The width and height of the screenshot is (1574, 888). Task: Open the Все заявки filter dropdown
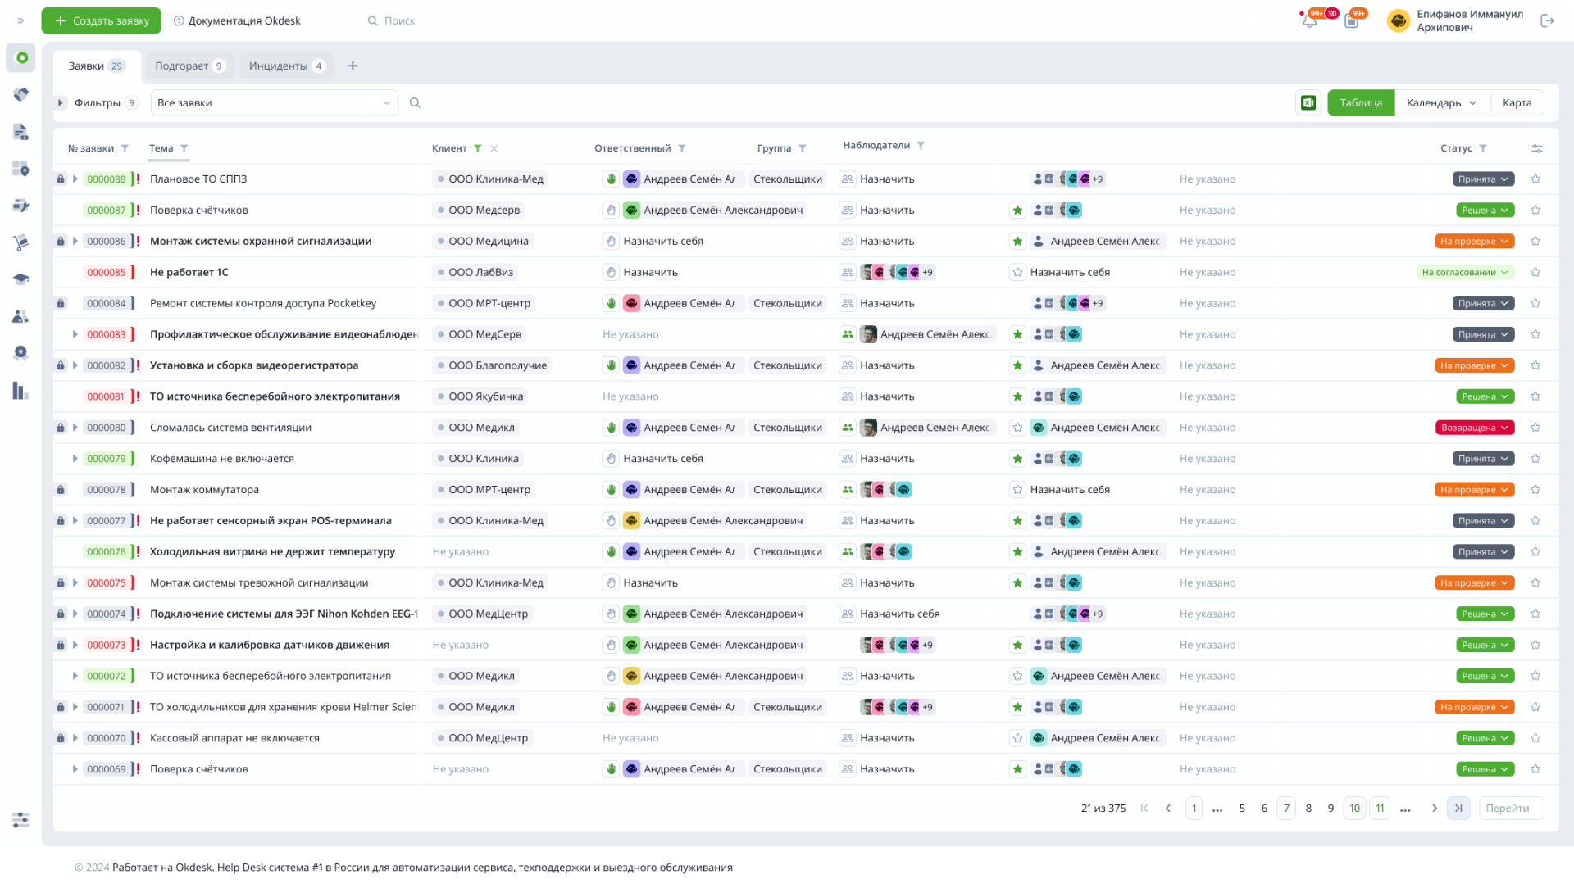click(274, 103)
